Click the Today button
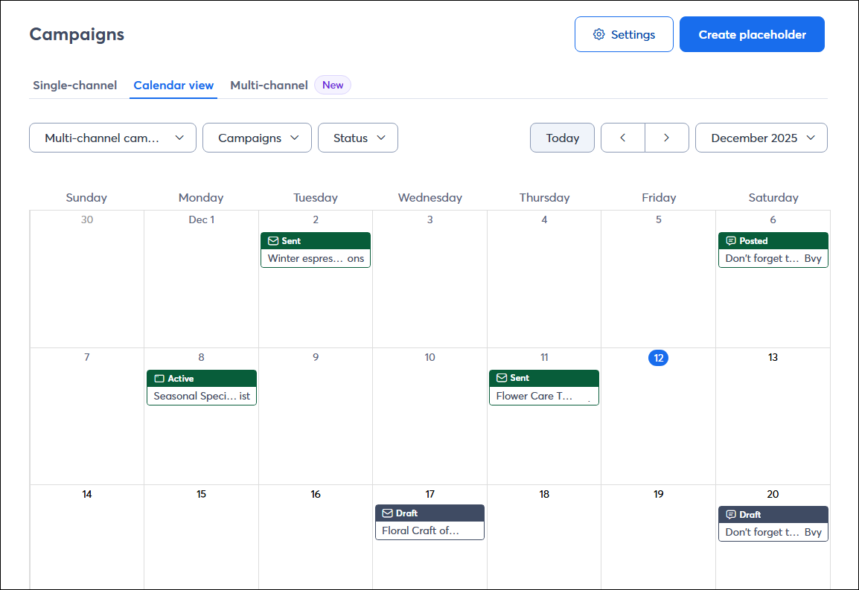The image size is (859, 590). coord(562,138)
